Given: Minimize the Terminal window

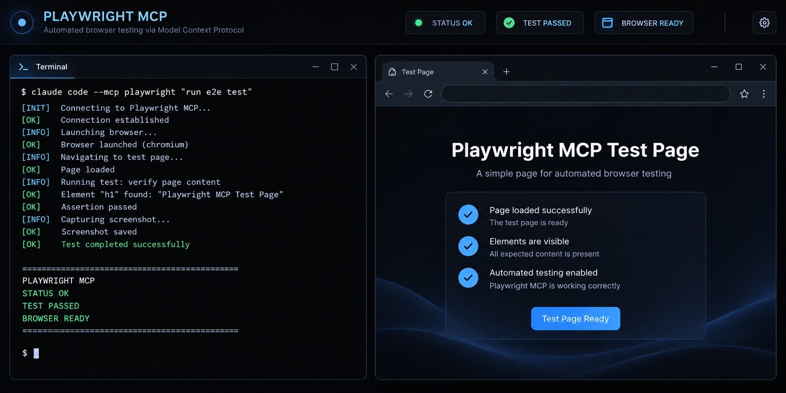Looking at the screenshot, I should pyautogui.click(x=315, y=67).
